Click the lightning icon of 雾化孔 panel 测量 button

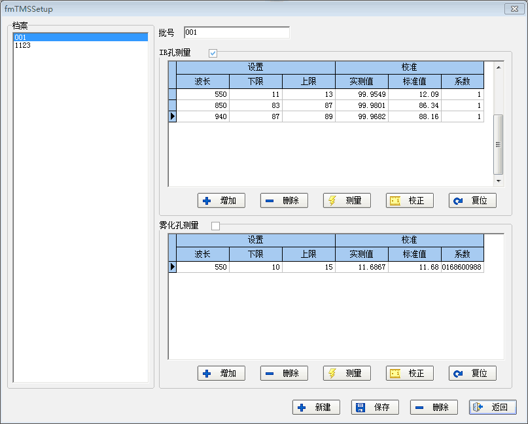pos(332,374)
